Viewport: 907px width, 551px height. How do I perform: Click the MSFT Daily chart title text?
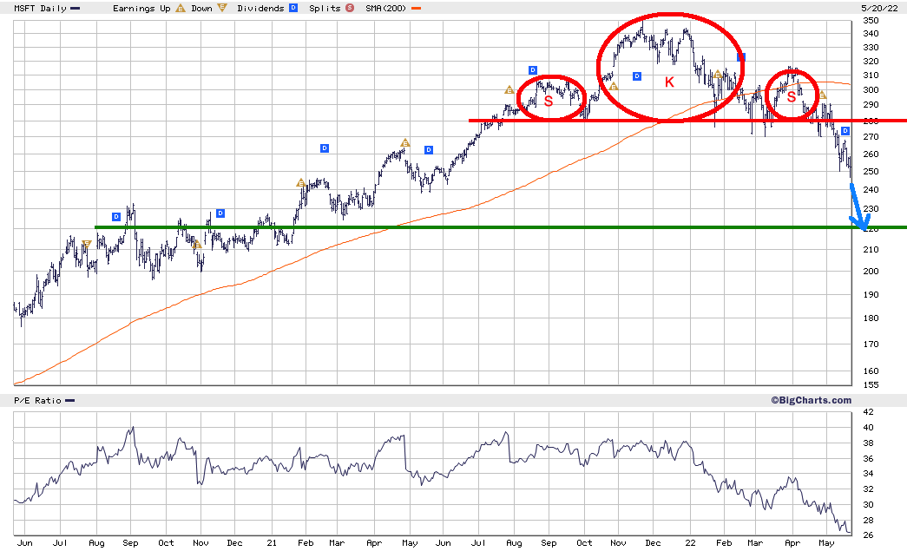[40, 9]
